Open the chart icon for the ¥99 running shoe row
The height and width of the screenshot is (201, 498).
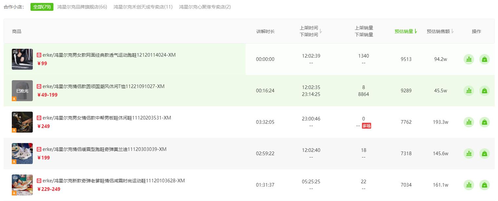point(469,59)
